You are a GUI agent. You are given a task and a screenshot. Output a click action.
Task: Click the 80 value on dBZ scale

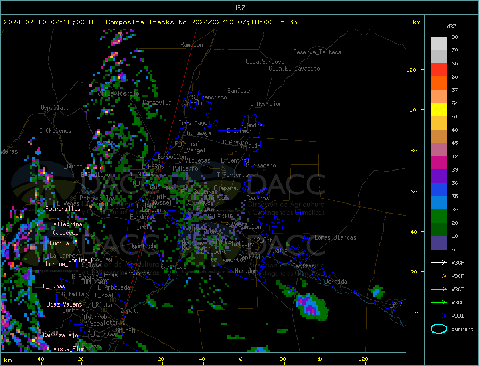pos(455,37)
